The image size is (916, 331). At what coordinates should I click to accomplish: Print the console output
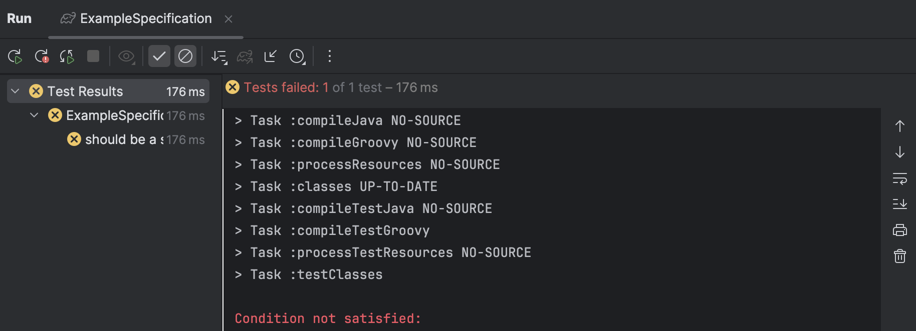(900, 230)
